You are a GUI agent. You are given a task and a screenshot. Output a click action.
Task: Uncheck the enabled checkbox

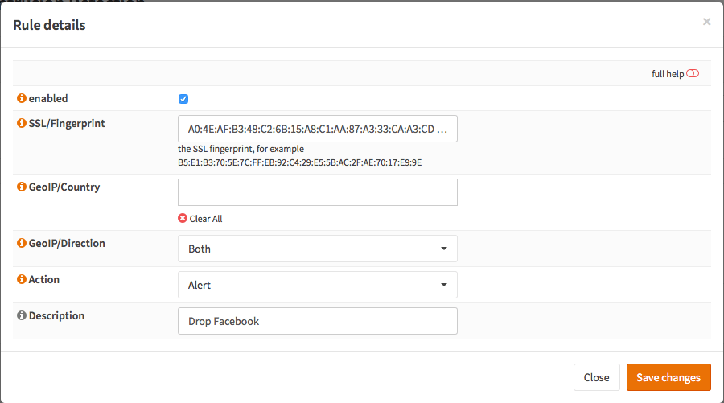[183, 99]
